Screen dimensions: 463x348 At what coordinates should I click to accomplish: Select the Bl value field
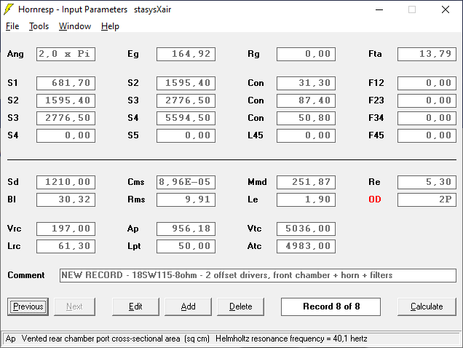[x=66, y=199]
